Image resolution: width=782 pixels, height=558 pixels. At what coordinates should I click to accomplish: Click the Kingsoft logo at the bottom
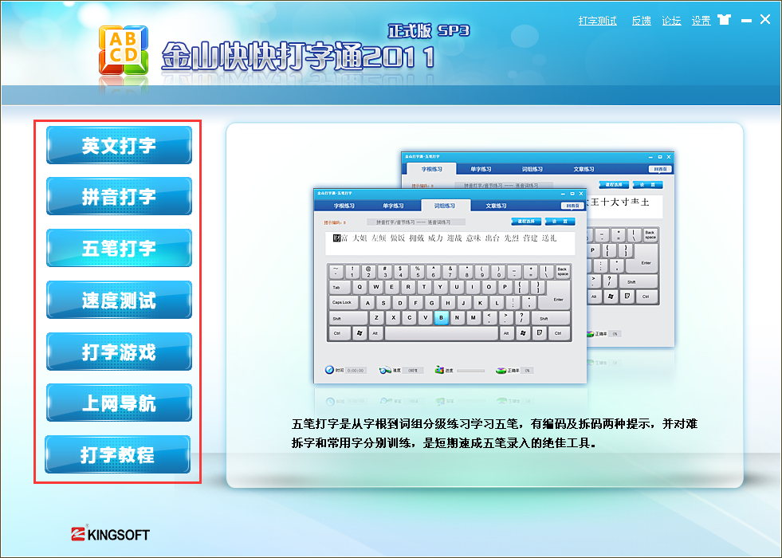pyautogui.click(x=110, y=534)
